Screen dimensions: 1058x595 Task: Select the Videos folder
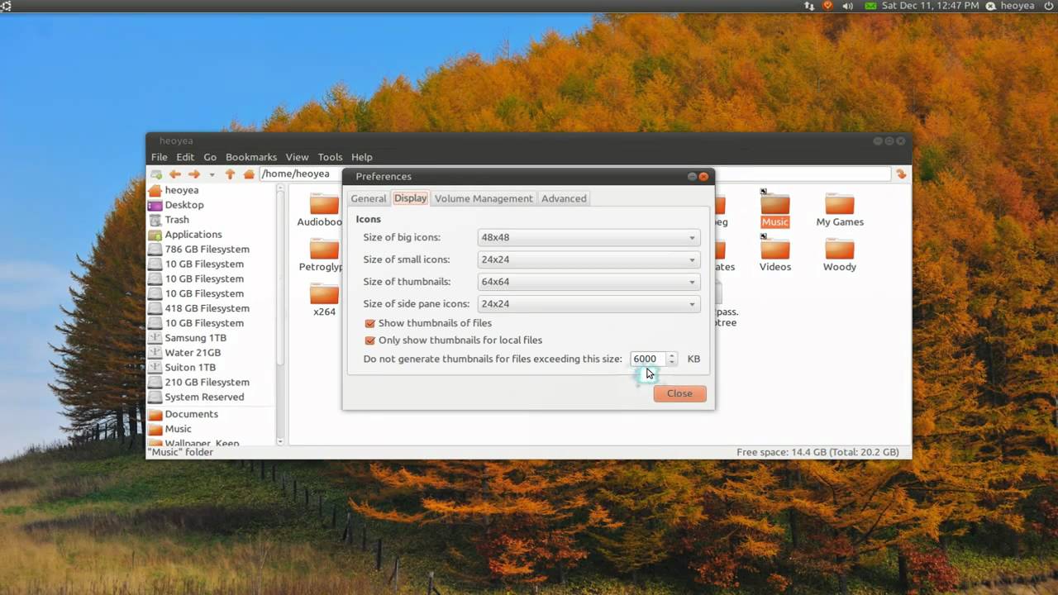point(775,254)
